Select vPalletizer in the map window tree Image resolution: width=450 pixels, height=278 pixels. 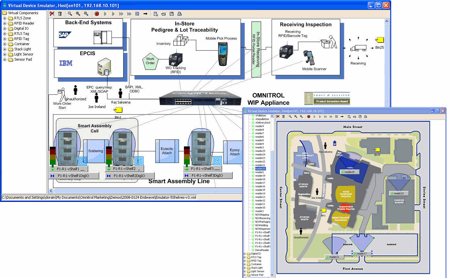[261, 115]
